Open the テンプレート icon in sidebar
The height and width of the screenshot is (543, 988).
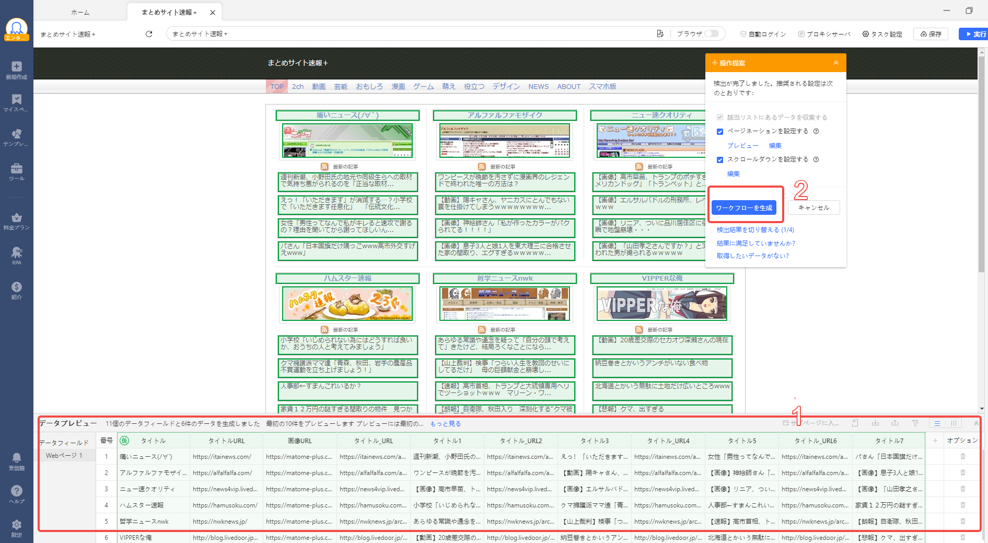[x=17, y=137]
